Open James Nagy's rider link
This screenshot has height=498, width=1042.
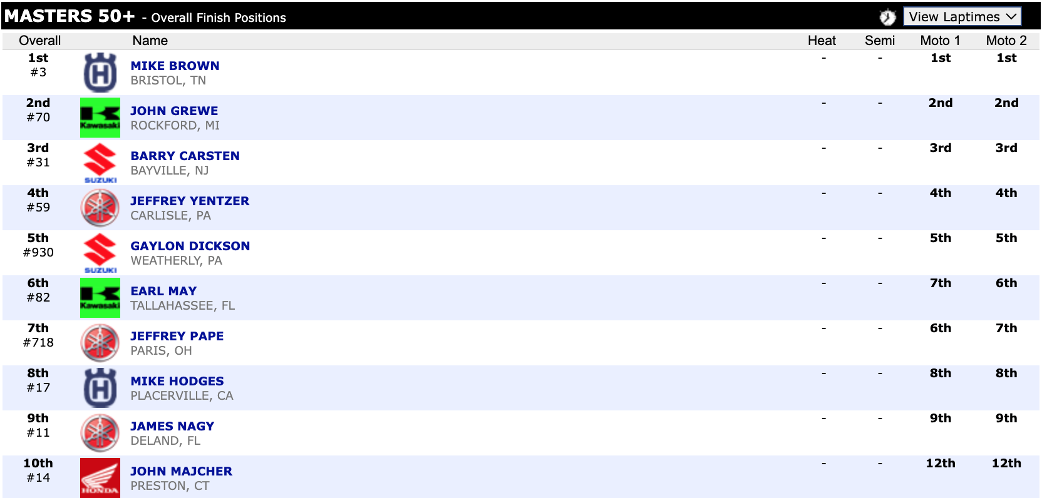172,426
